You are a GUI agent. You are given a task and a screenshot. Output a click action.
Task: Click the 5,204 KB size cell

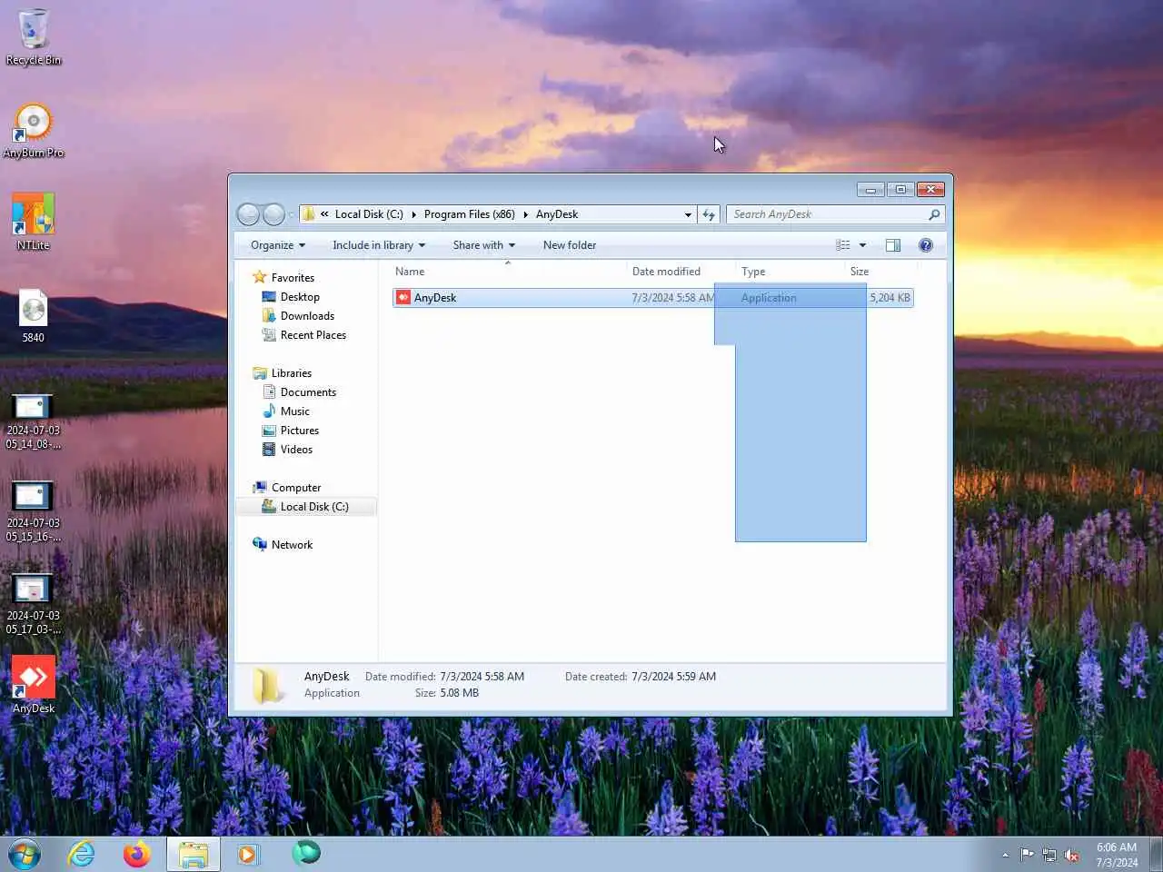point(890,298)
